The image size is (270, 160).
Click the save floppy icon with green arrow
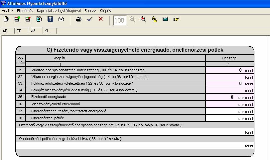[x=17, y=19]
